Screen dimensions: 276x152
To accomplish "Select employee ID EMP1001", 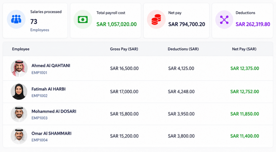I will point(39,73).
